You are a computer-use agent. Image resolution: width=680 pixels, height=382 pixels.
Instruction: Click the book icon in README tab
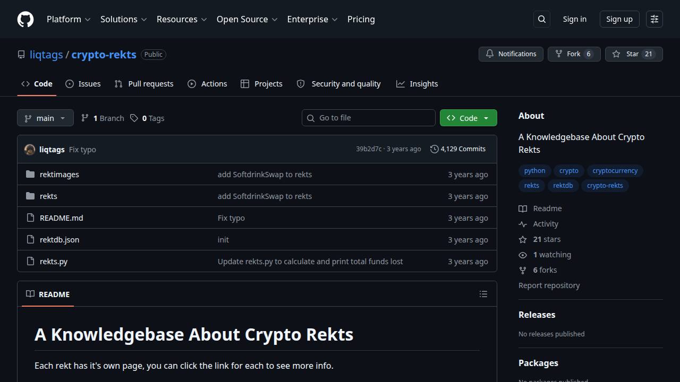coord(30,294)
